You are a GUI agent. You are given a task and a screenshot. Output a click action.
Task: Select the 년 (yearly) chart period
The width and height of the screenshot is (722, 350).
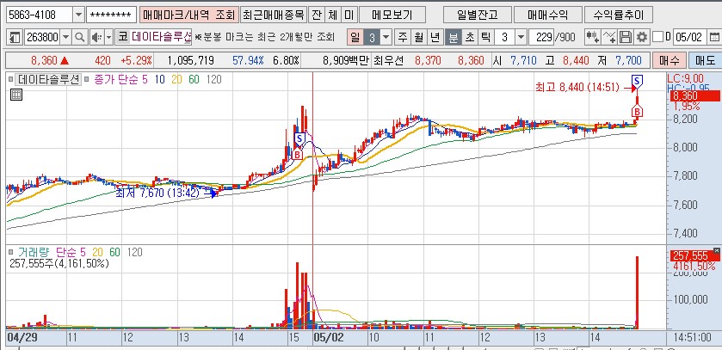[435, 37]
